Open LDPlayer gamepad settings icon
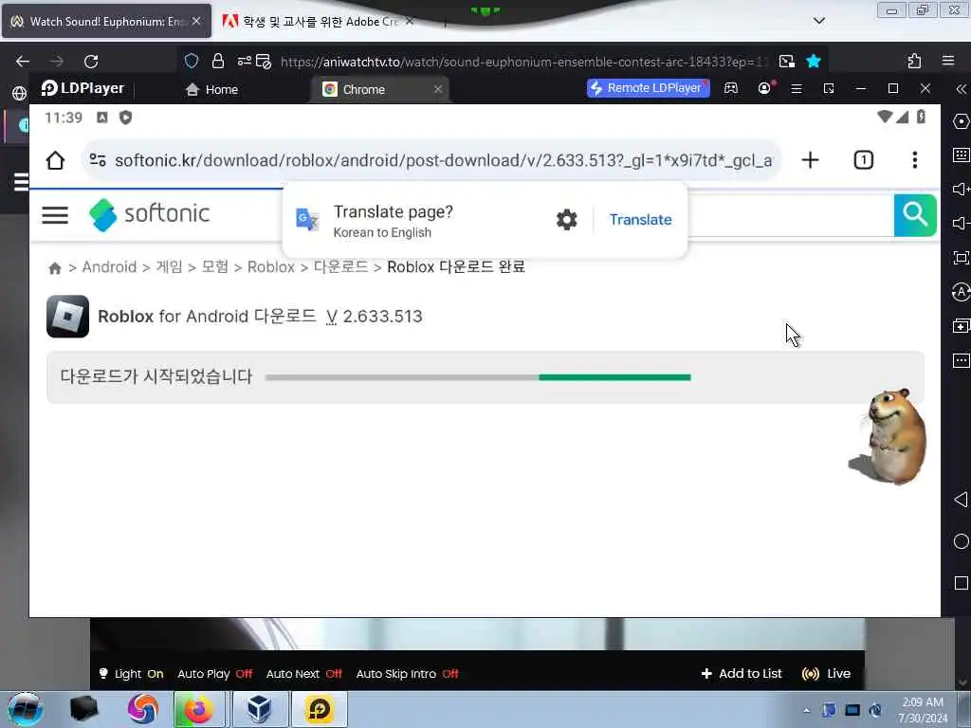The height and width of the screenshot is (728, 971). pos(731,88)
